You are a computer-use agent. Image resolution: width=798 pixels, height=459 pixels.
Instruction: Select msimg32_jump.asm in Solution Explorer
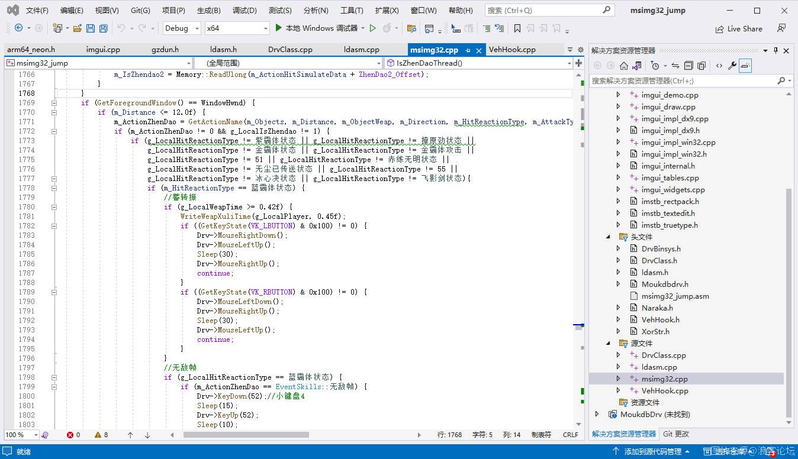click(675, 296)
